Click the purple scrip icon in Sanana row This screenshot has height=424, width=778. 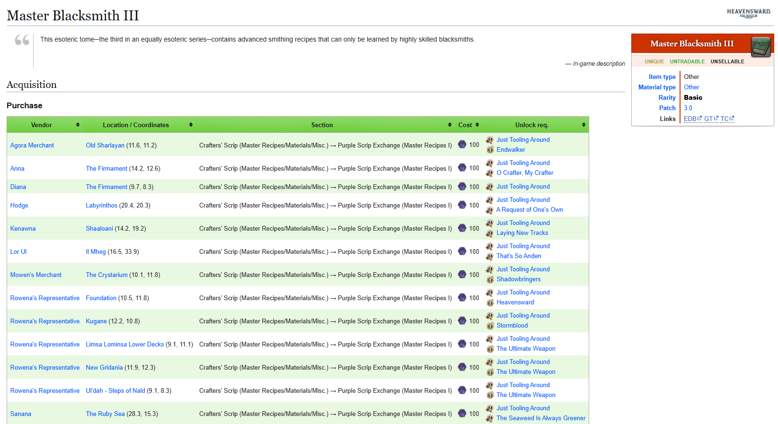[462, 414]
